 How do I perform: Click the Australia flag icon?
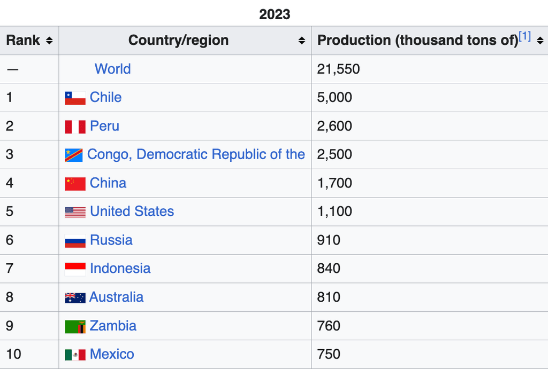pos(75,297)
